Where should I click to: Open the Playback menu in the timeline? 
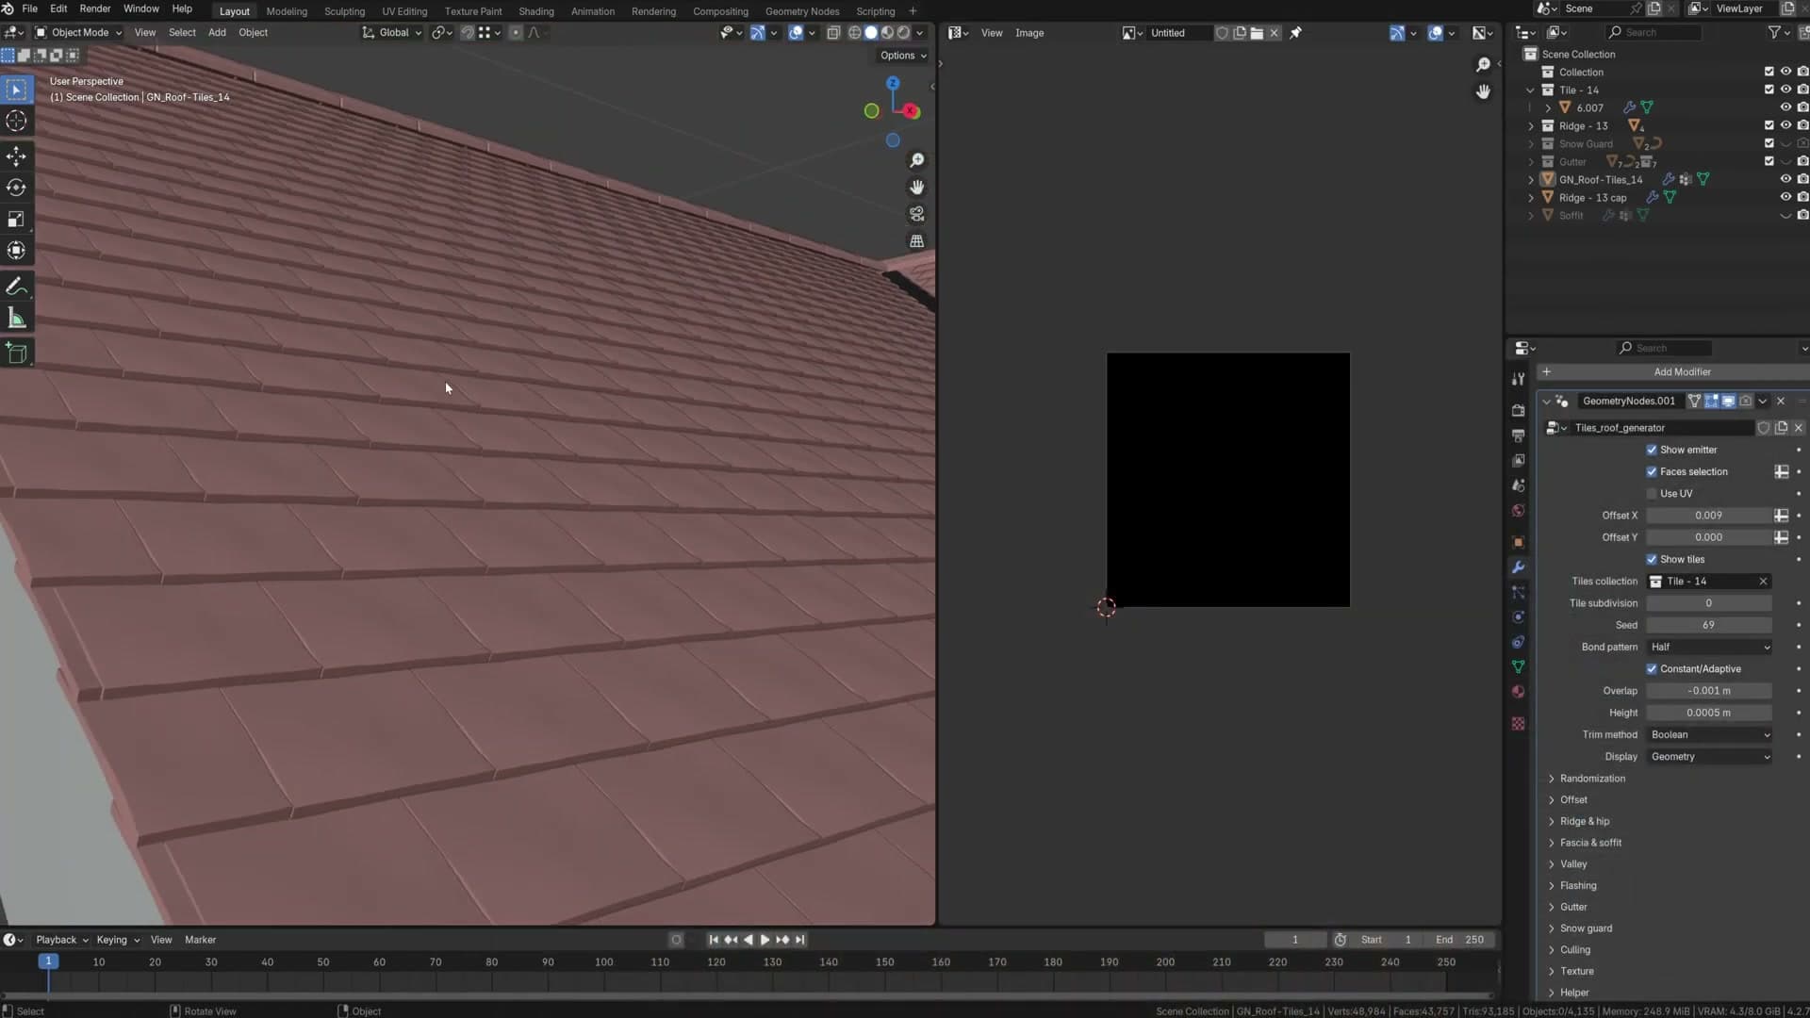(61, 940)
